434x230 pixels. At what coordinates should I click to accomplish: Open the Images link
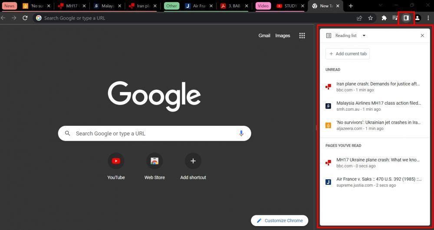[x=283, y=36]
